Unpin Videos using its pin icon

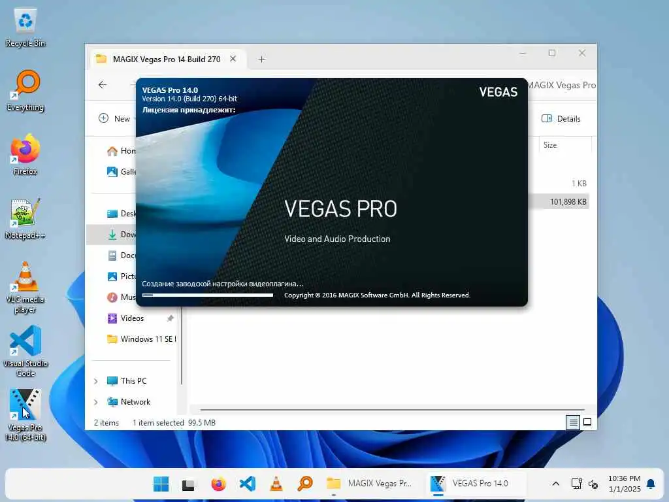171,318
